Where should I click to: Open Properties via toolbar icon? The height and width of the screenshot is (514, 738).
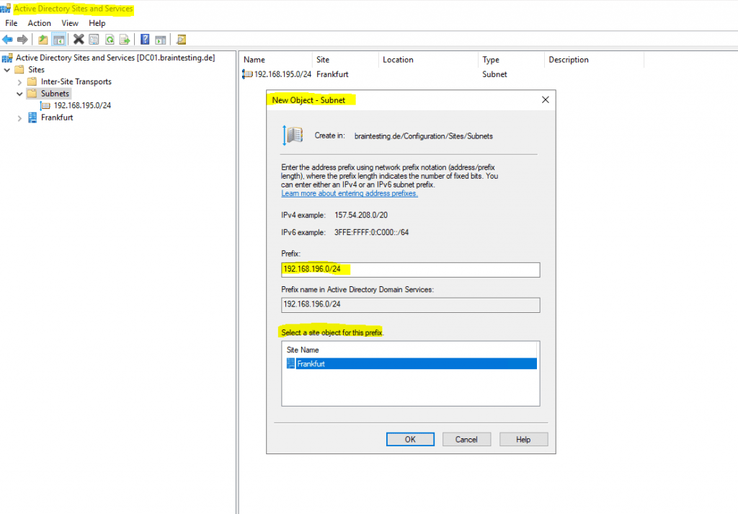94,40
